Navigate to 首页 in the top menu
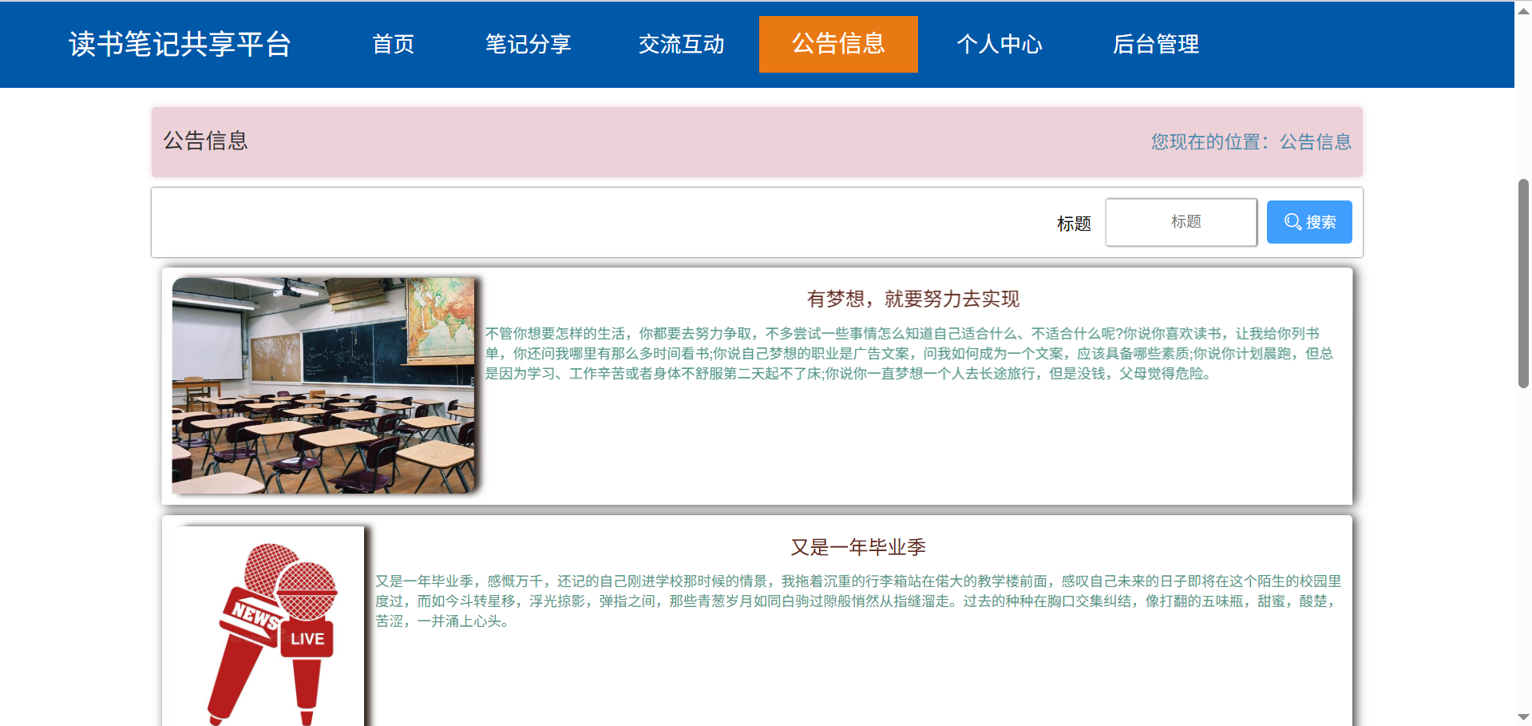 click(392, 45)
